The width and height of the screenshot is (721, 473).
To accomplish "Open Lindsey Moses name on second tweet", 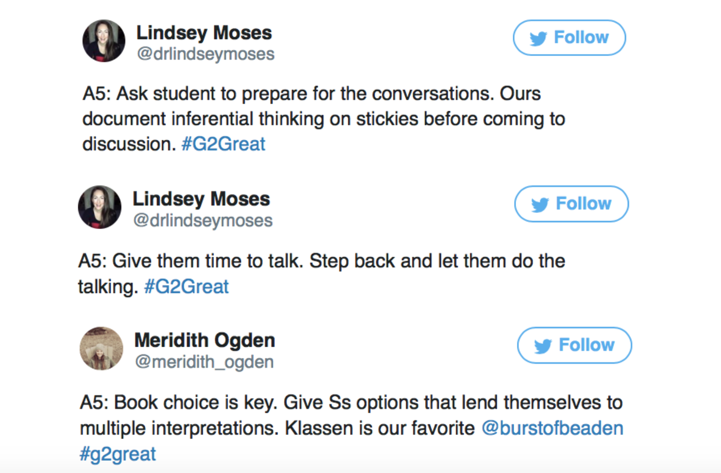I will click(x=201, y=199).
